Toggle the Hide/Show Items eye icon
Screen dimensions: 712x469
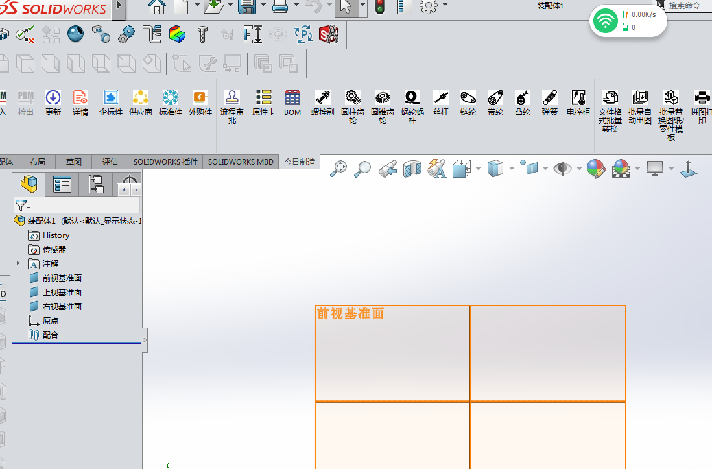coord(561,168)
